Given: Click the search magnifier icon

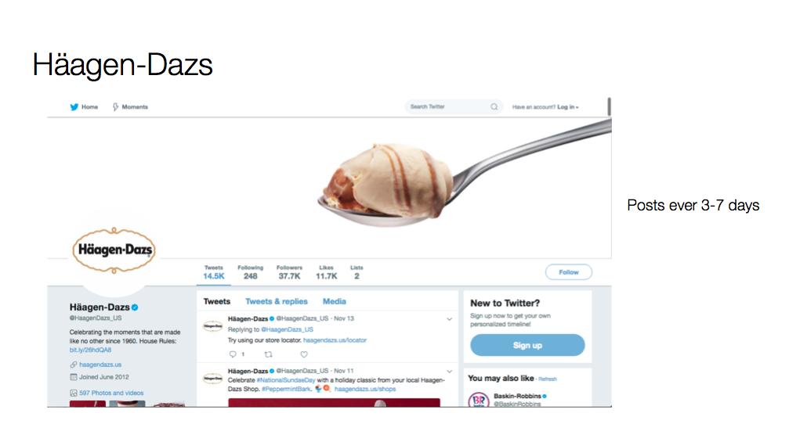Looking at the screenshot, I should point(494,106).
